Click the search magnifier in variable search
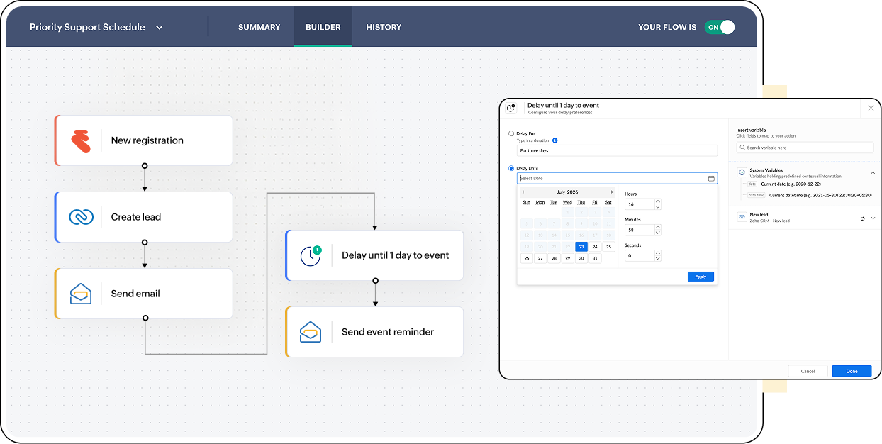Viewport: 882px width, 444px height. [742, 148]
